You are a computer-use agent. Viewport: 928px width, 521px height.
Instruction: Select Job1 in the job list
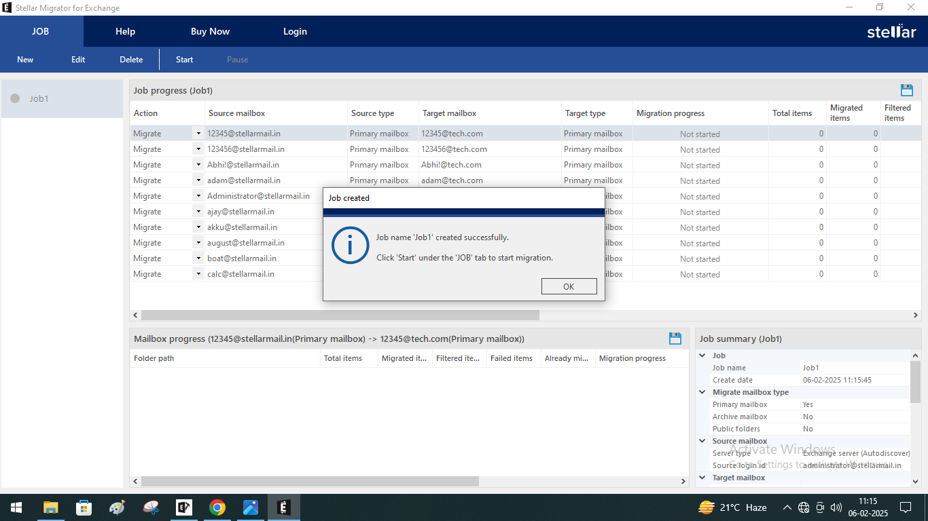[62, 98]
